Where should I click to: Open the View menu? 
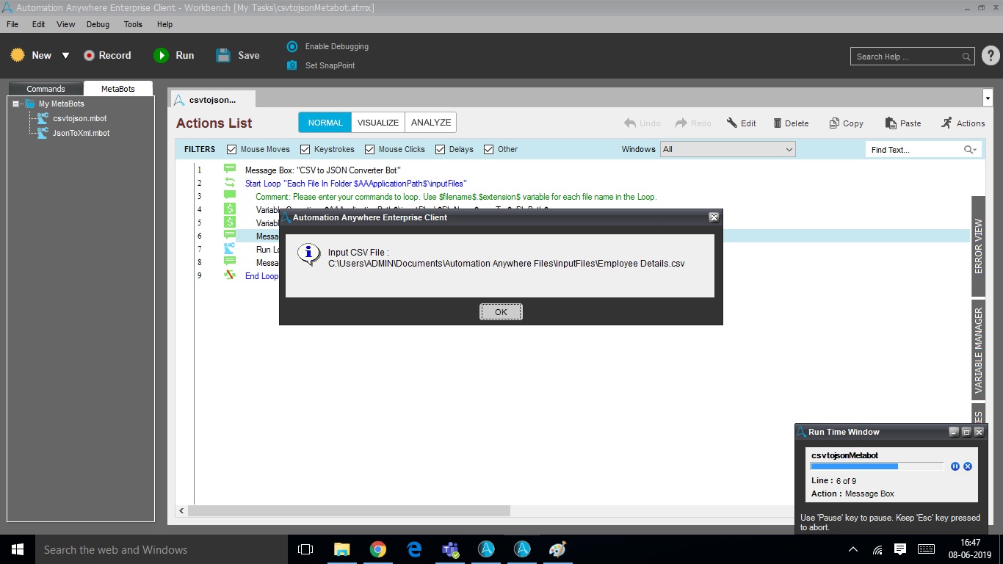66,24
